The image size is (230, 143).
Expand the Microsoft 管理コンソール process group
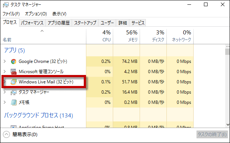pyautogui.click(x=5, y=72)
